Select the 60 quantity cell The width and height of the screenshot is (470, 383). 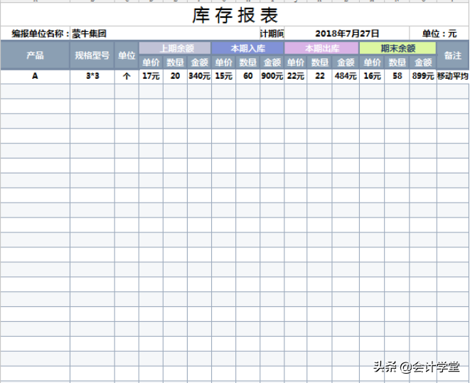point(247,76)
